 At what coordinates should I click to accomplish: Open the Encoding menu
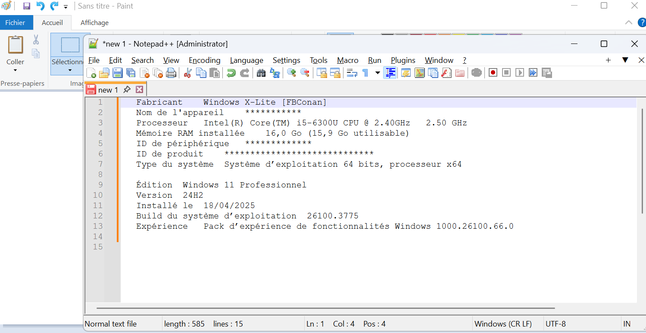click(x=204, y=60)
